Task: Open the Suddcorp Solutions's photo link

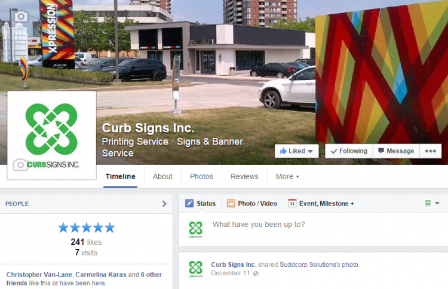Action: [x=319, y=265]
